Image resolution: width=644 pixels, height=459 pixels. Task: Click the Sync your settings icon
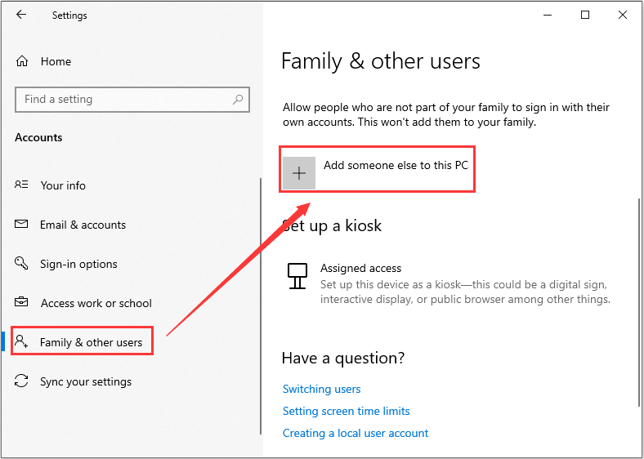22,381
